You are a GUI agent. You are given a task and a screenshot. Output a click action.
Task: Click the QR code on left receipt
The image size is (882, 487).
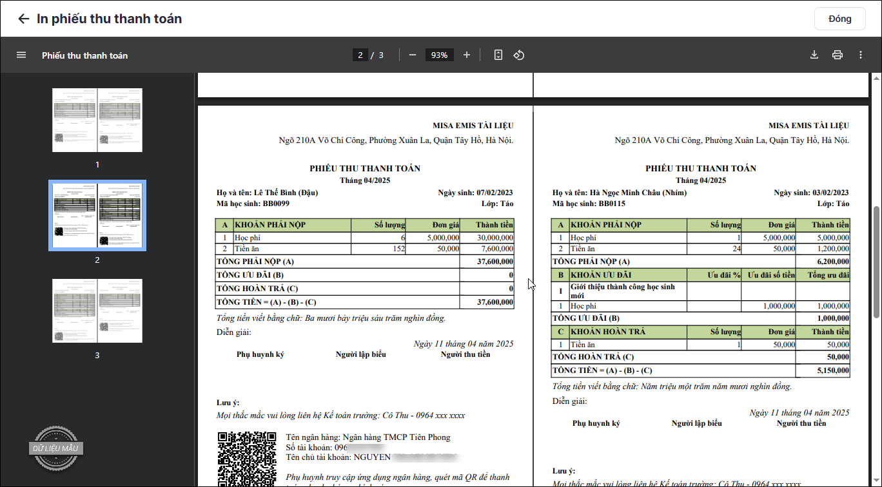(247, 459)
